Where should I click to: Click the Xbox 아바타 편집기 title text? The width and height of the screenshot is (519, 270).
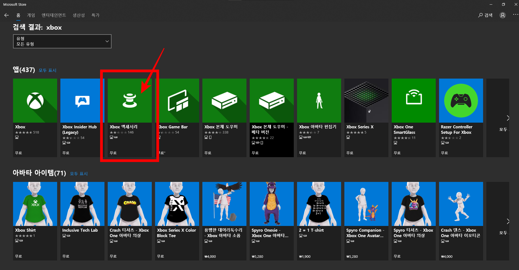318,127
